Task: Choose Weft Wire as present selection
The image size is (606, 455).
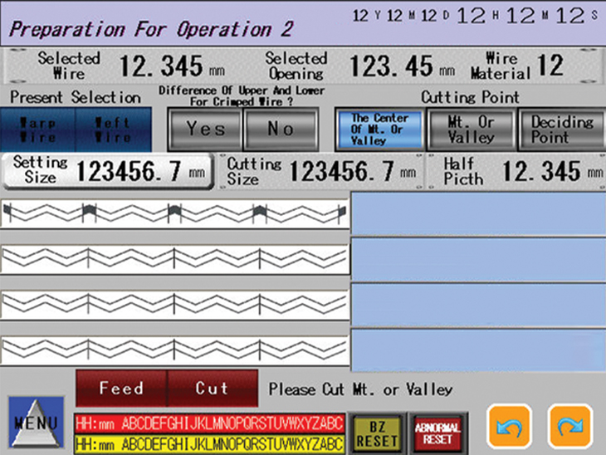Action: coord(114,129)
